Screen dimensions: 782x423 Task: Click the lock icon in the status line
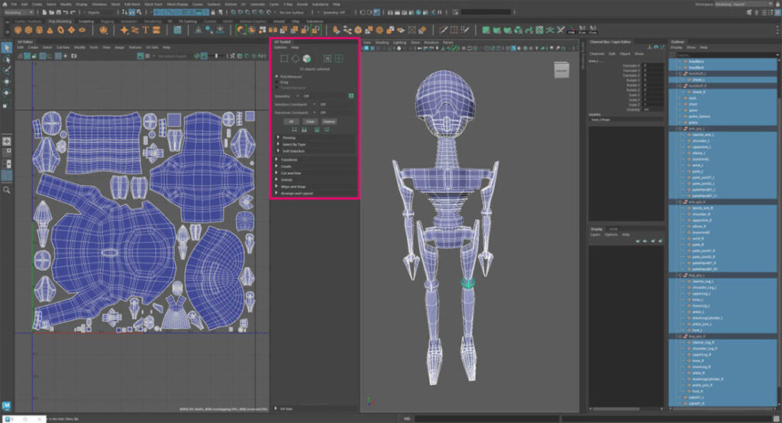pyautogui.click(x=214, y=12)
